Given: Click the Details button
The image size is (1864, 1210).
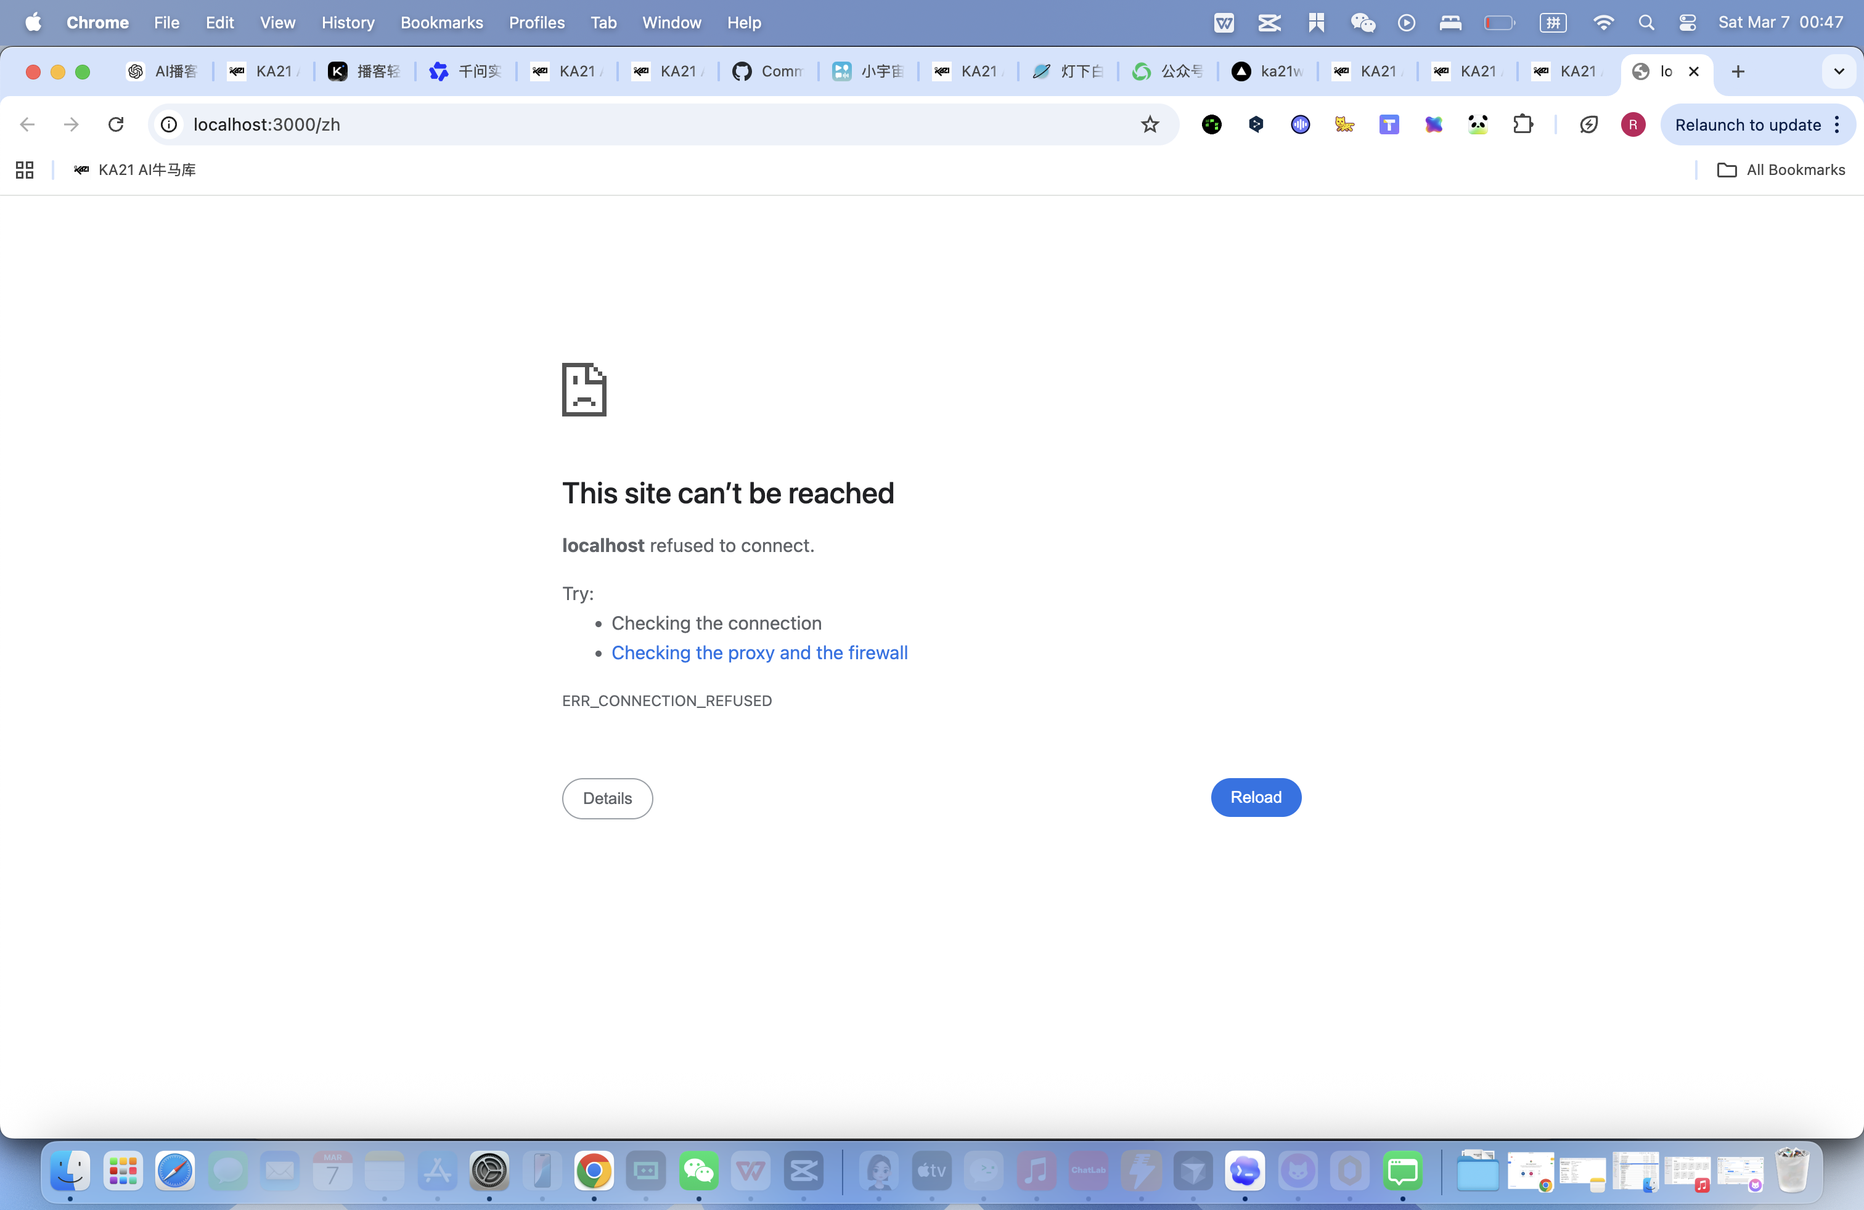Looking at the screenshot, I should (x=607, y=798).
